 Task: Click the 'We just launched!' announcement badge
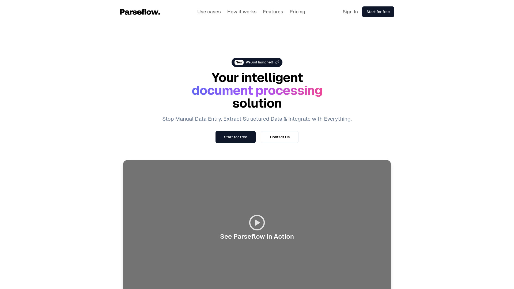click(x=257, y=62)
